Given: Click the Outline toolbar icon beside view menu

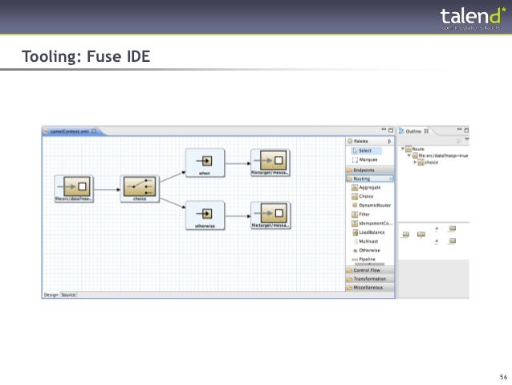Looking at the screenshot, I should tap(459, 141).
